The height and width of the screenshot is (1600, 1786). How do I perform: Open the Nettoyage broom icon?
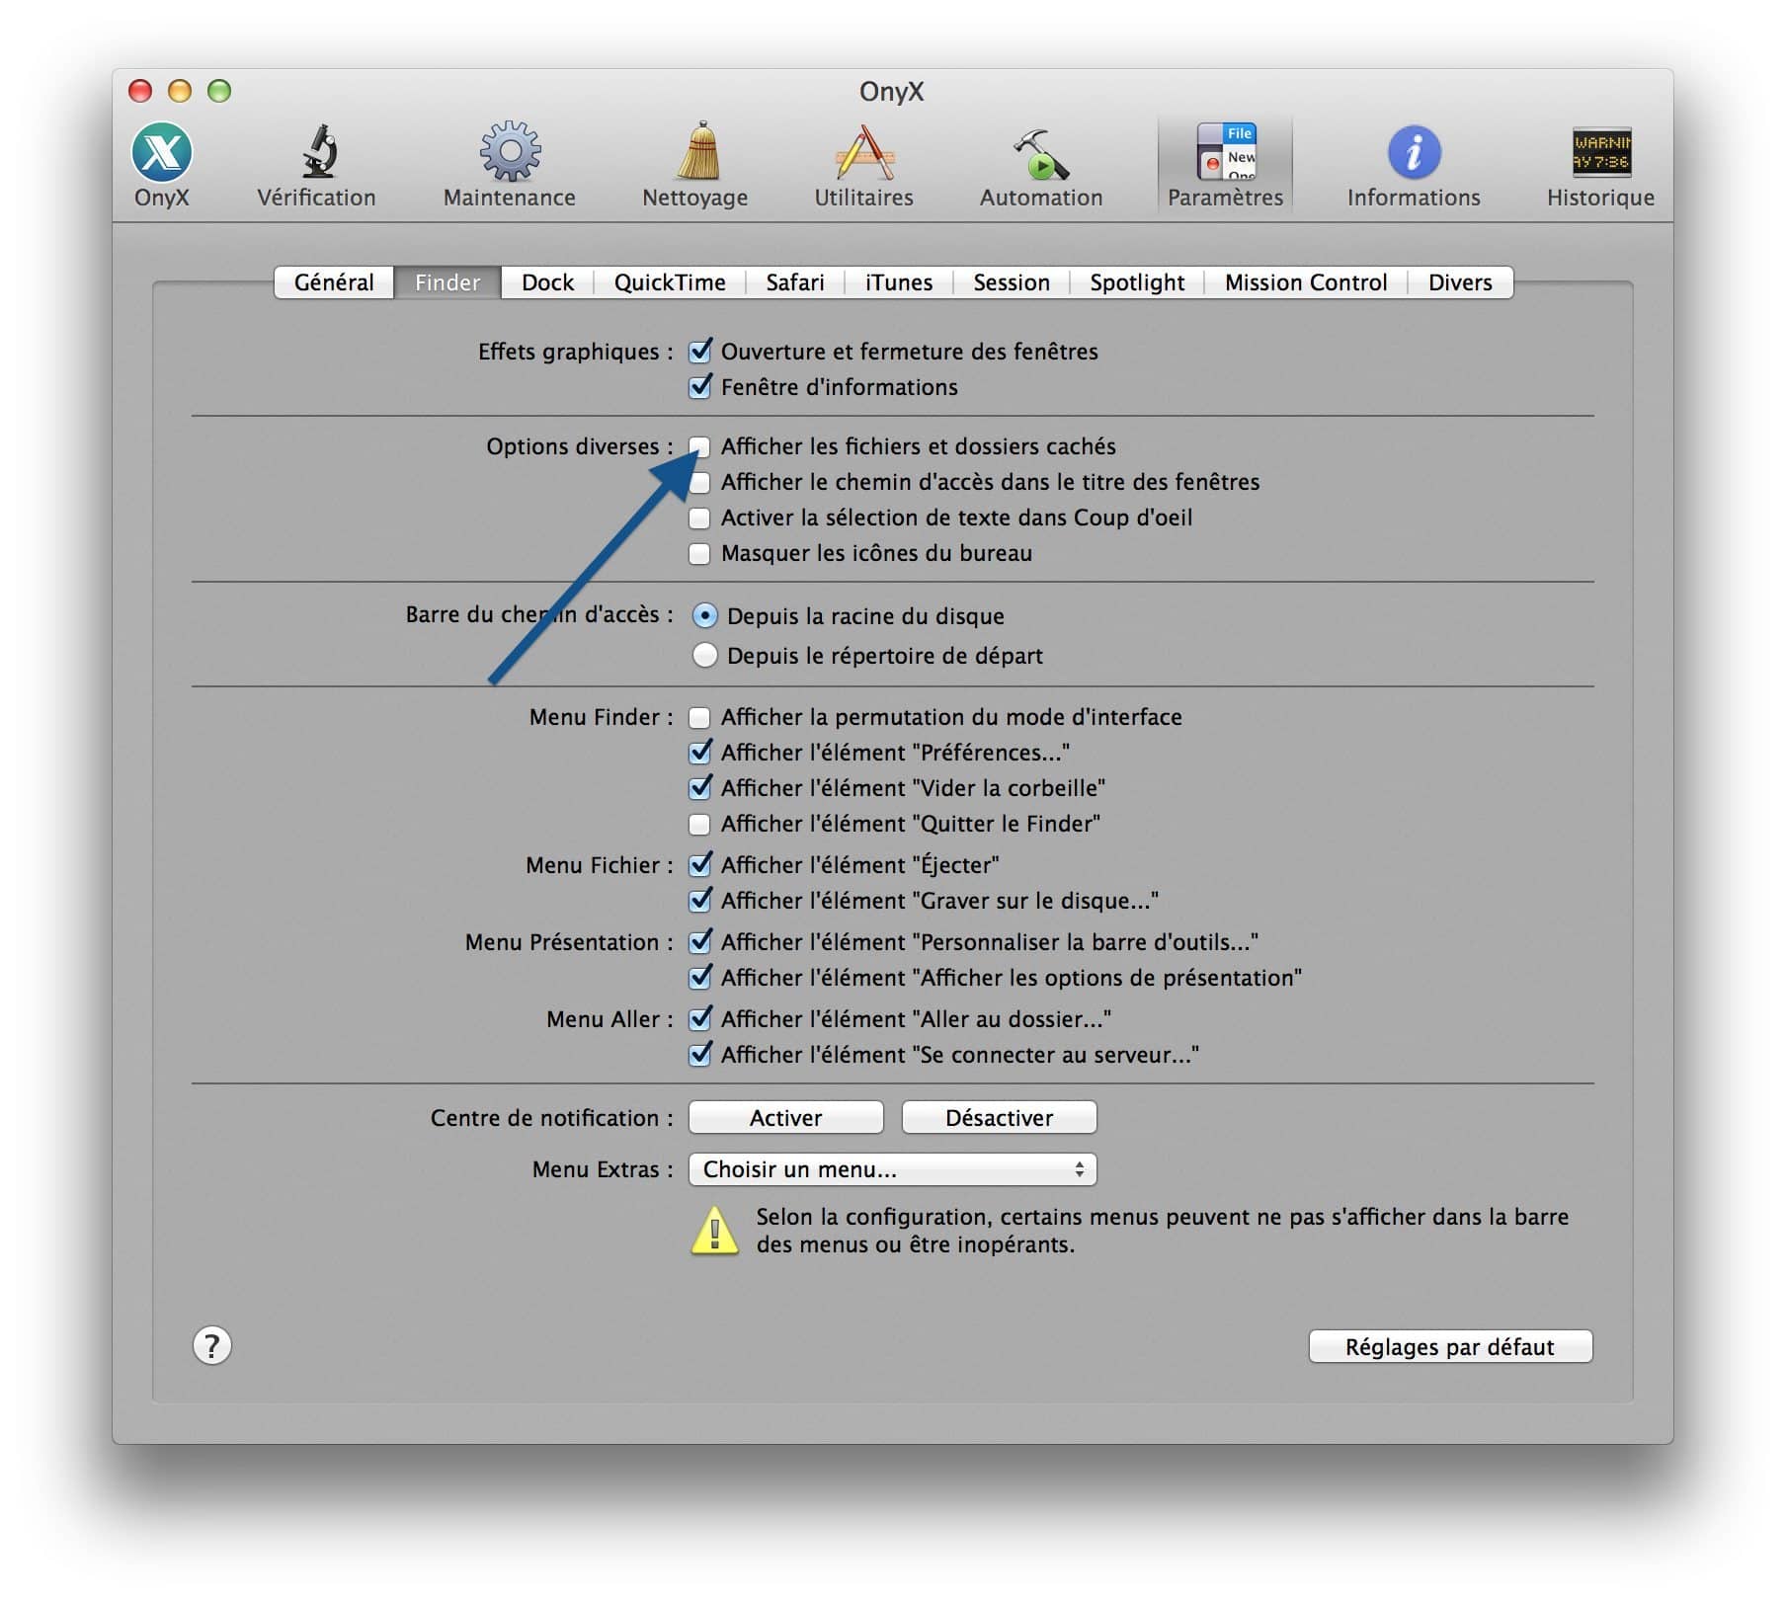coord(694,164)
